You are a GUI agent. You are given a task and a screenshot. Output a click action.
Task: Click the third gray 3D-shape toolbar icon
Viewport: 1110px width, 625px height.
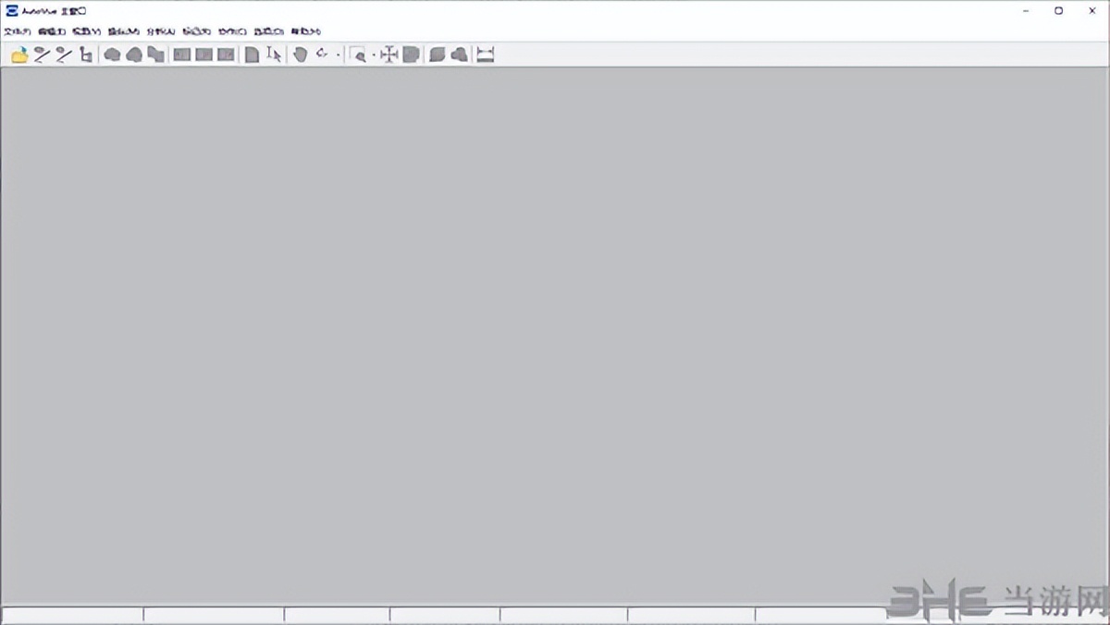tap(156, 55)
